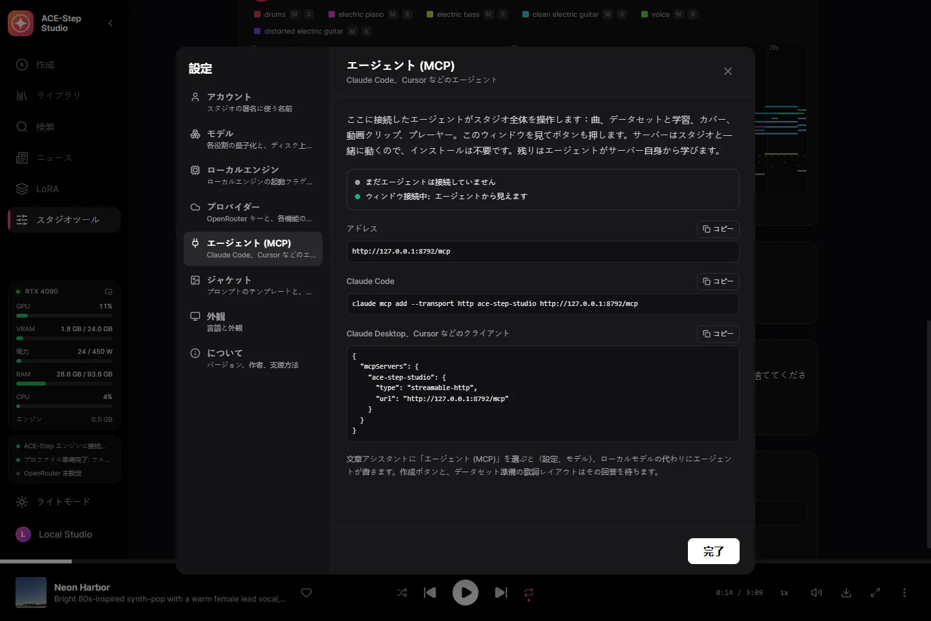Screen dimensions: 931x621
Task: Open the ライブラリ sidebar item
Action: click(x=64, y=96)
